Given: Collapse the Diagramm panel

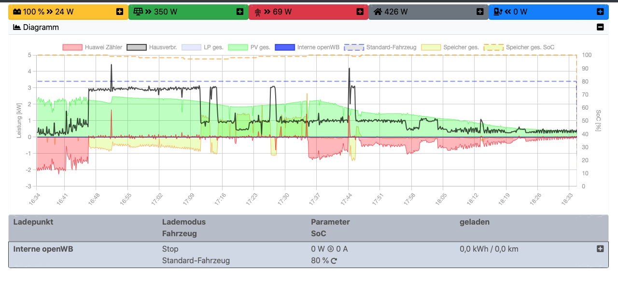Looking at the screenshot, I should pyautogui.click(x=600, y=28).
